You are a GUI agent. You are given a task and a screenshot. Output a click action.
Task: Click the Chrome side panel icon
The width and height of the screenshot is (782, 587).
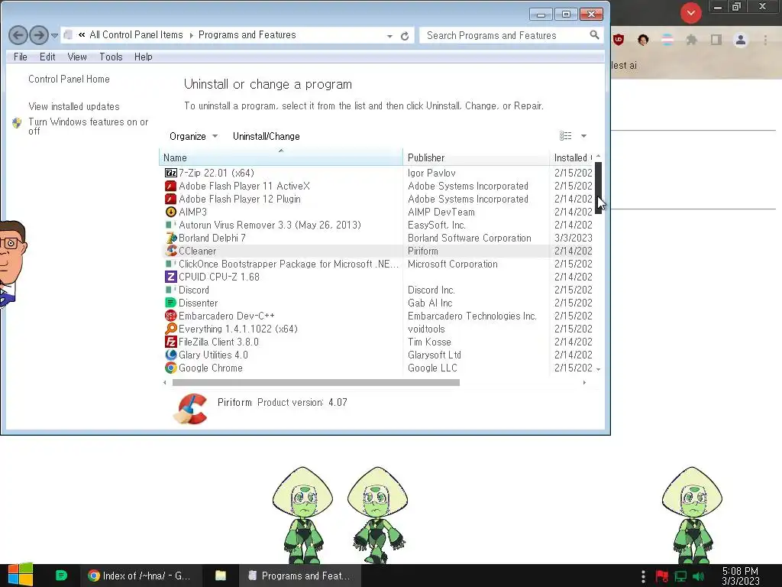pos(716,40)
